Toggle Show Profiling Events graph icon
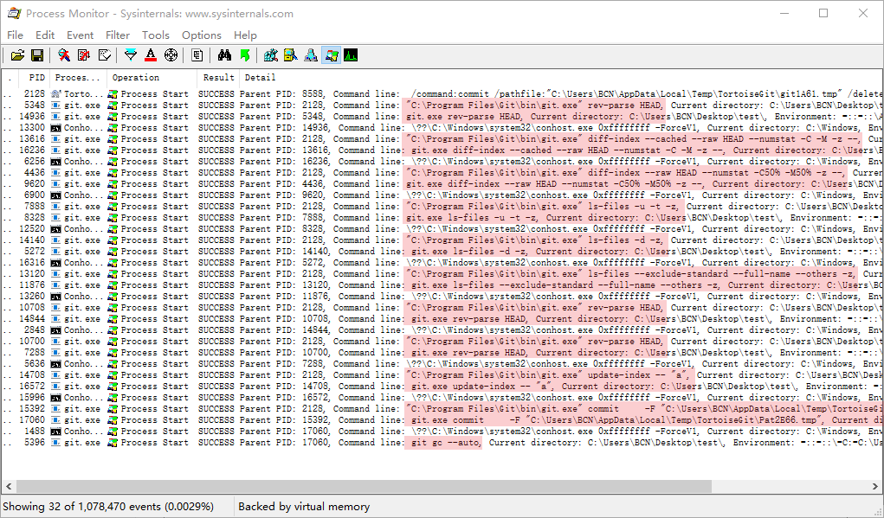Screen dimensions: 884x518 (351, 55)
